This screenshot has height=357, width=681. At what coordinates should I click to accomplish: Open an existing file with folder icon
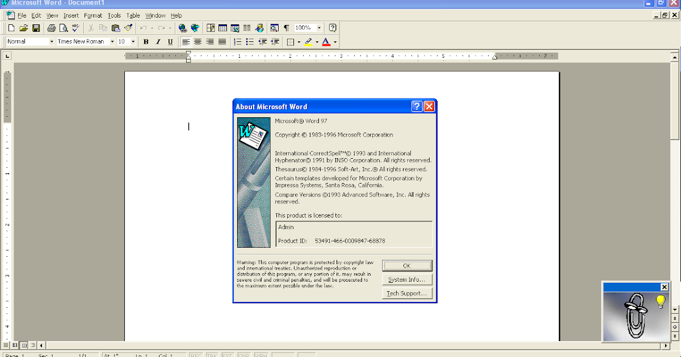click(x=24, y=28)
